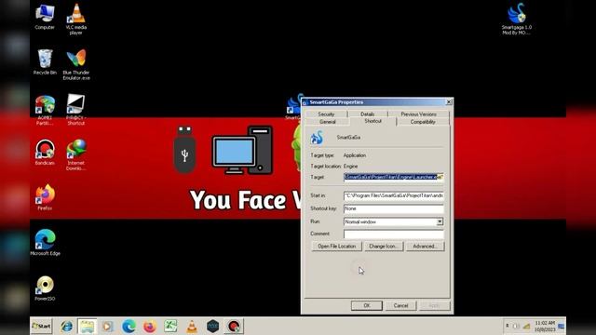Image resolution: width=596 pixels, height=335 pixels.
Task: Click the Start button on taskbar
Action: point(41,326)
